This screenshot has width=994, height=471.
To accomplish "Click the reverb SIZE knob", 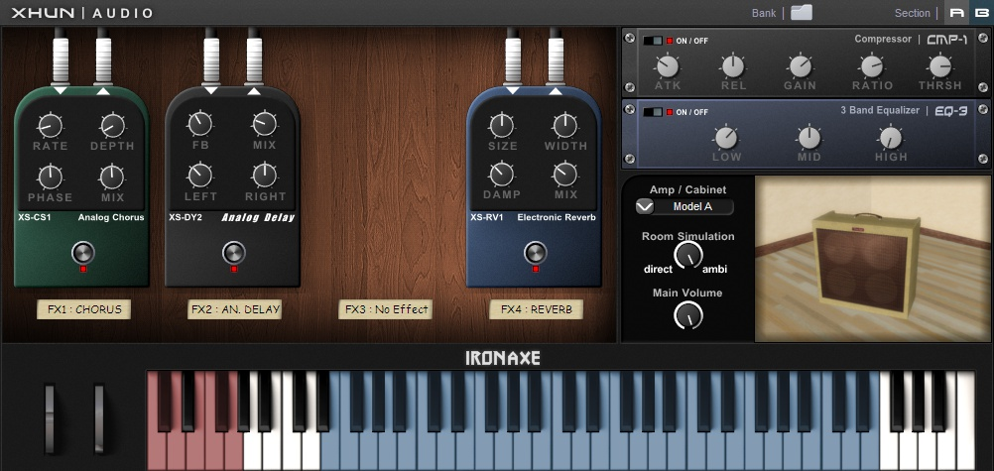I will pyautogui.click(x=502, y=126).
